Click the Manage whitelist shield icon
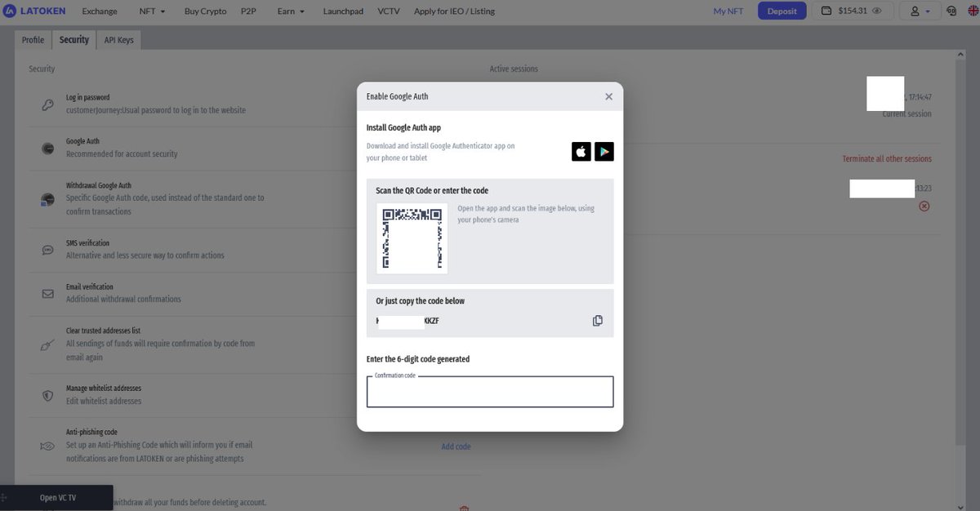The width and height of the screenshot is (980, 511). pyautogui.click(x=48, y=395)
